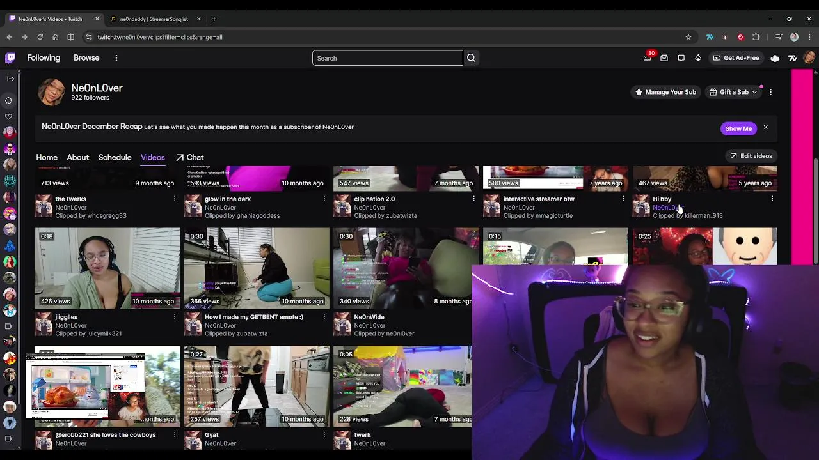This screenshot has height=460, width=819.
Task: Click the browser home icon
Action: tap(55, 37)
